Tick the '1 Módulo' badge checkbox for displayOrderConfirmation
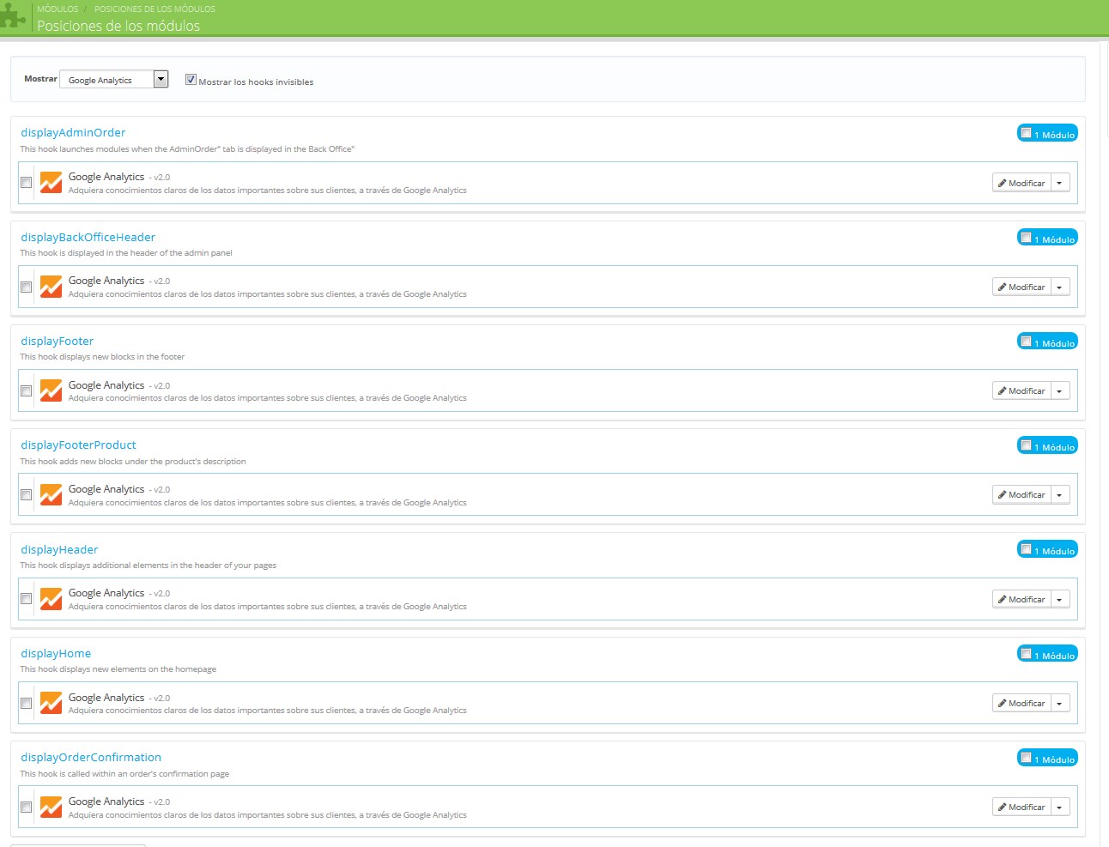 point(1026,757)
